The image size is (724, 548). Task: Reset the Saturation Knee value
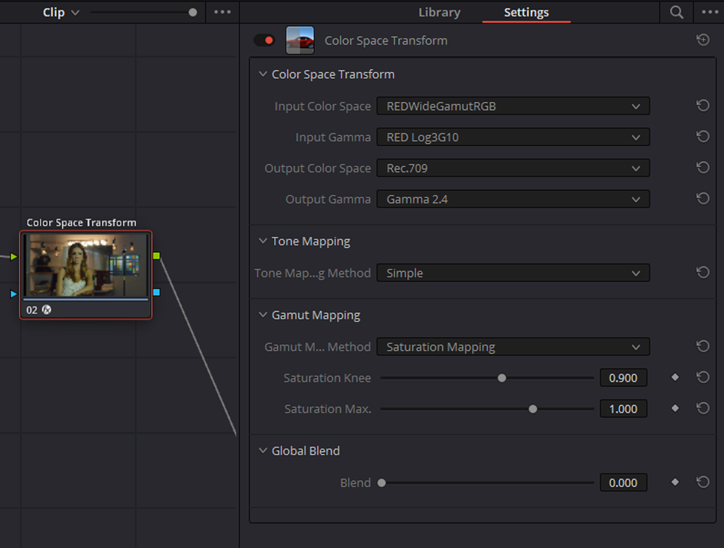tap(703, 377)
